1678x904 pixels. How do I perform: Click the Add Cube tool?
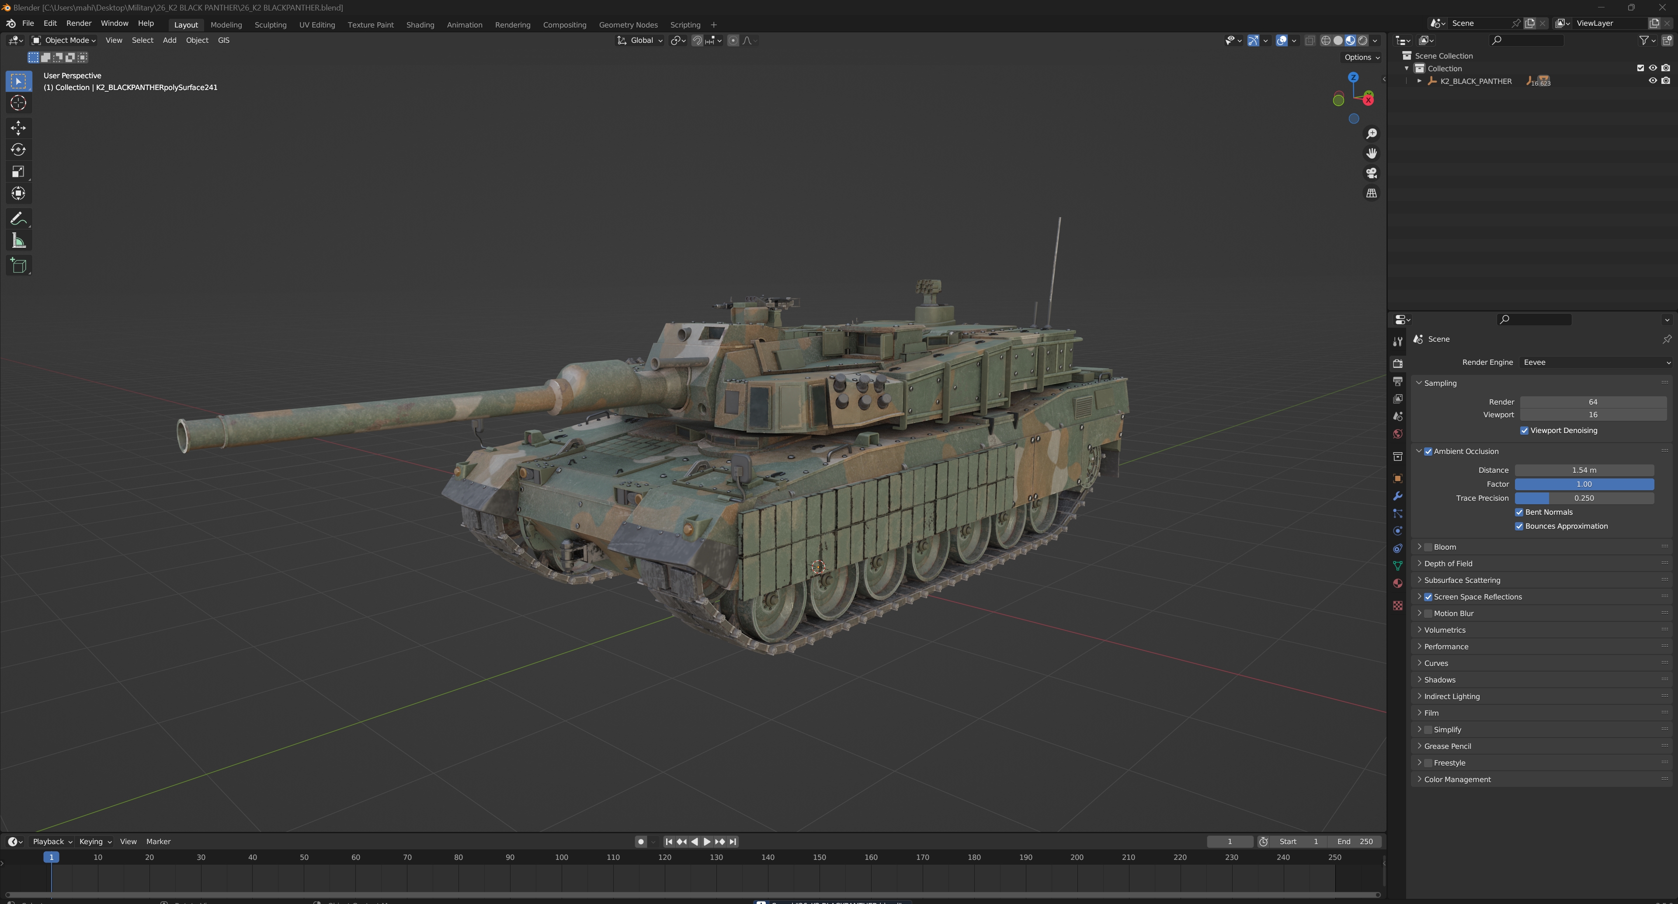tap(18, 266)
